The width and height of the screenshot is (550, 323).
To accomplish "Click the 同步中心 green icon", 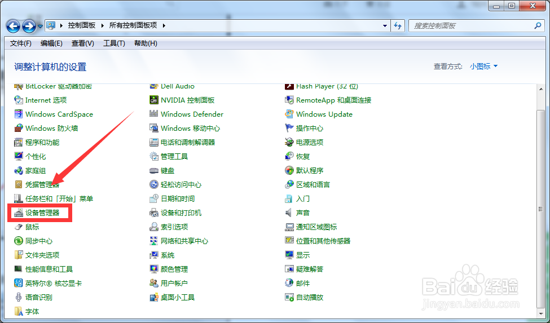I will click(18, 241).
